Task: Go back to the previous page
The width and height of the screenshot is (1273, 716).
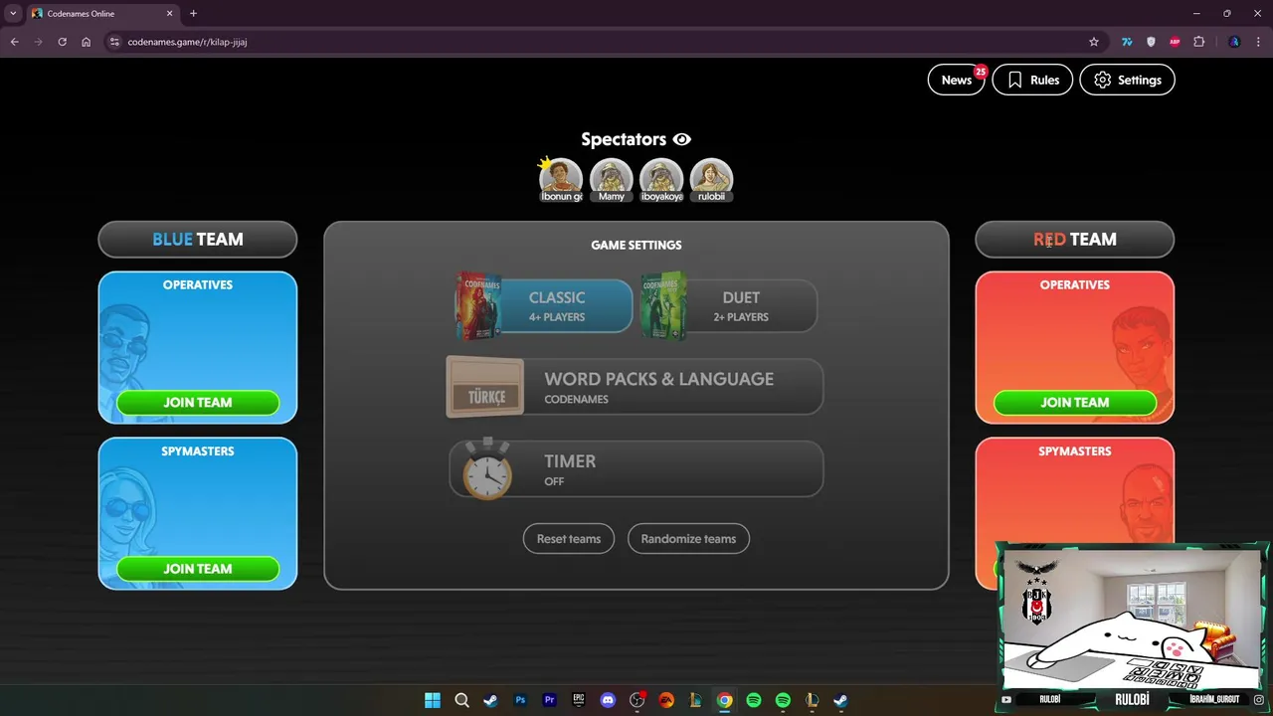Action: 14,42
